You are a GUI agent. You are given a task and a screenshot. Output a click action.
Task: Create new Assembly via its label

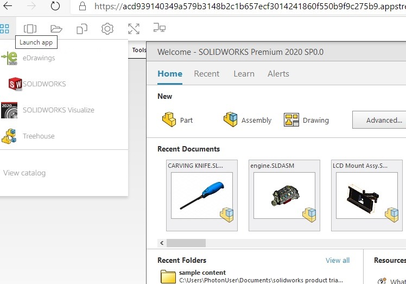[x=256, y=120]
